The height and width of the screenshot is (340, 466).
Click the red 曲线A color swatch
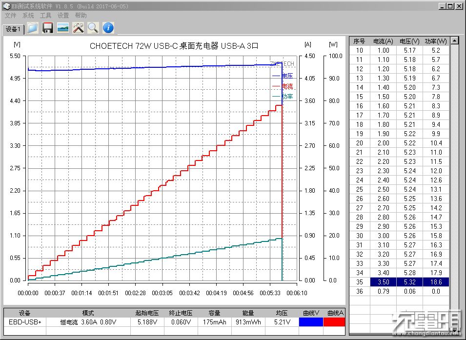point(334,322)
